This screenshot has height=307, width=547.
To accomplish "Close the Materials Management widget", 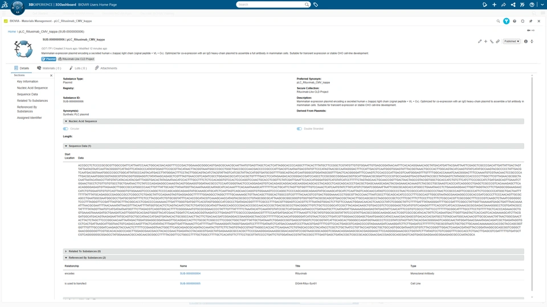I will pyautogui.click(x=539, y=21).
